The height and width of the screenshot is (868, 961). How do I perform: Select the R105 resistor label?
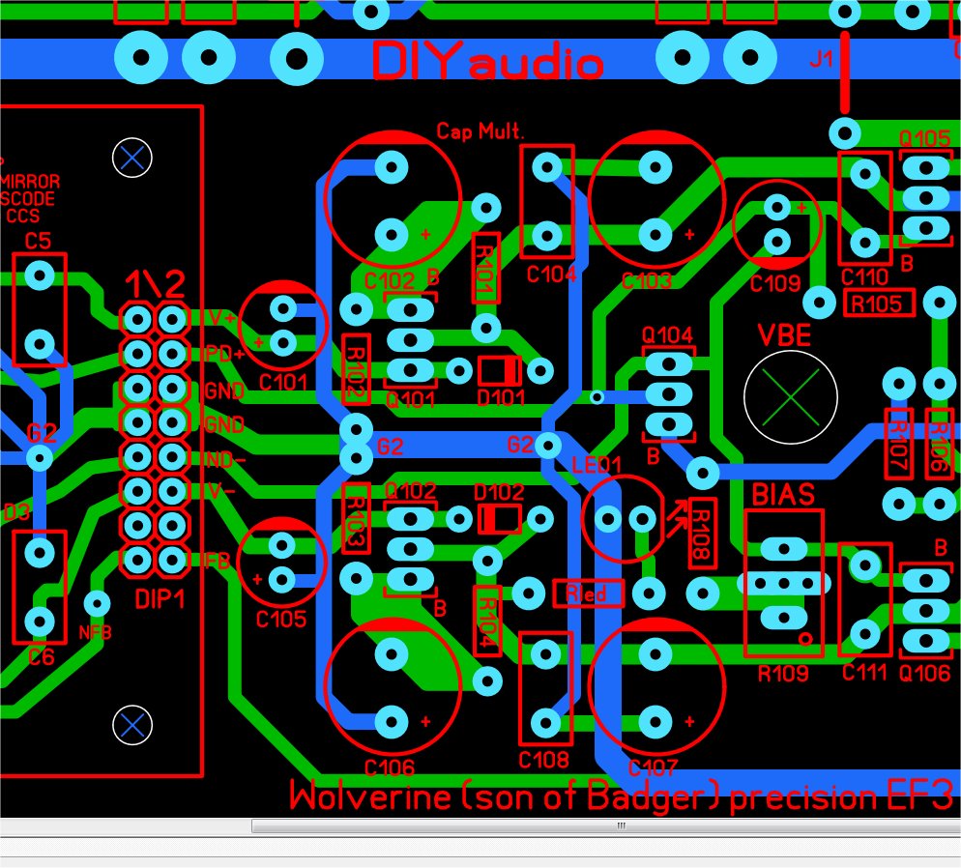[877, 304]
